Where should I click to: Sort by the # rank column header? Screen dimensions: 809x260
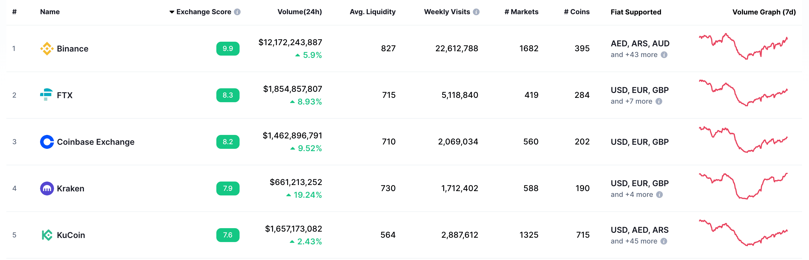15,12
